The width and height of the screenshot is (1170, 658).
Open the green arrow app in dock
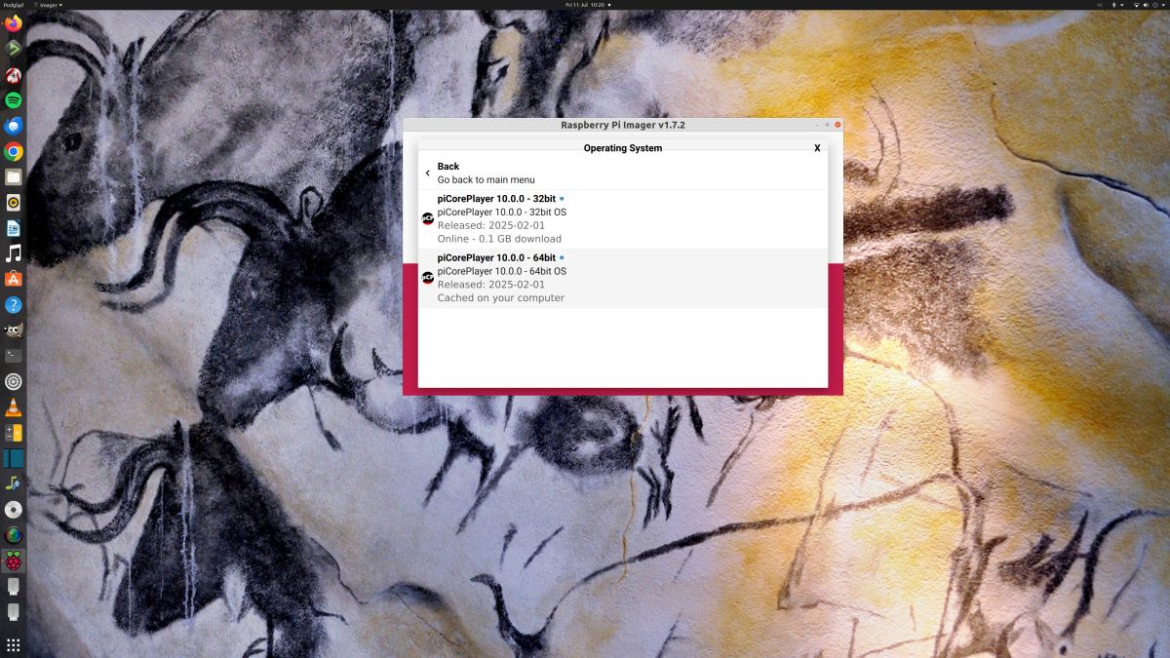[14, 49]
